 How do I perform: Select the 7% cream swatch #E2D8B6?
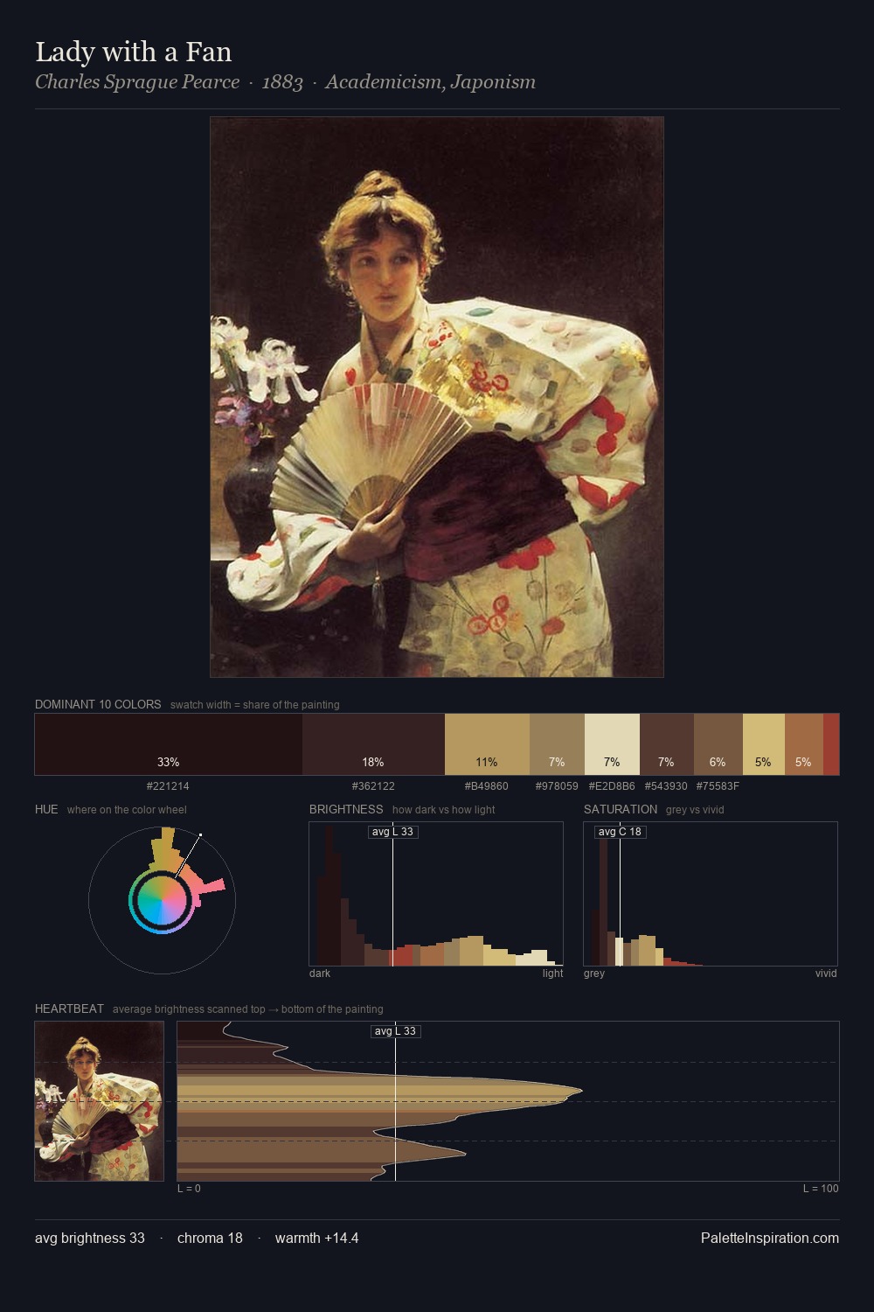point(612,744)
